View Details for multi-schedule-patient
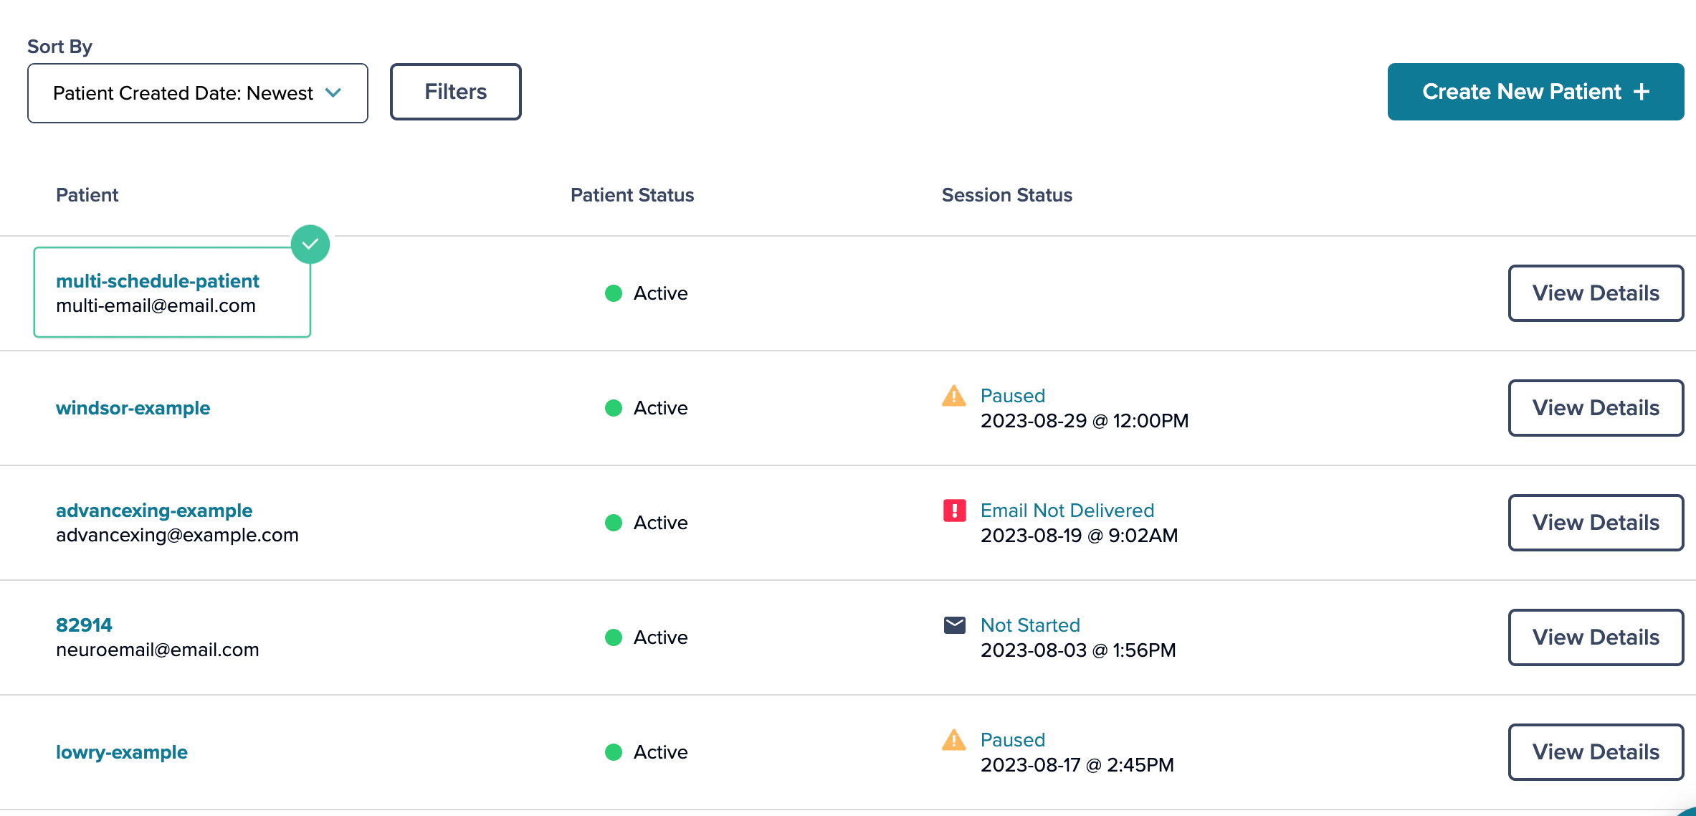The height and width of the screenshot is (816, 1696). click(1596, 293)
